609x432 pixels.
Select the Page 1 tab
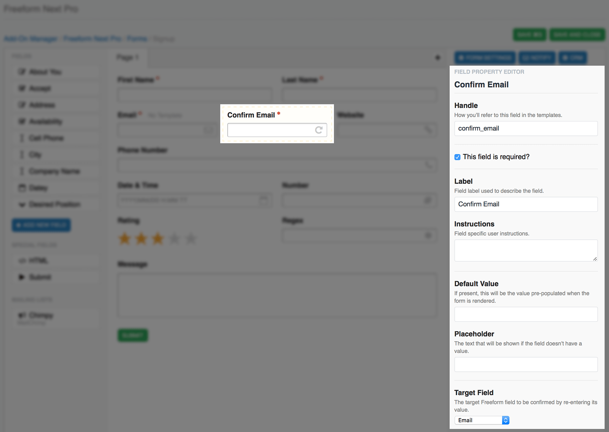(128, 58)
